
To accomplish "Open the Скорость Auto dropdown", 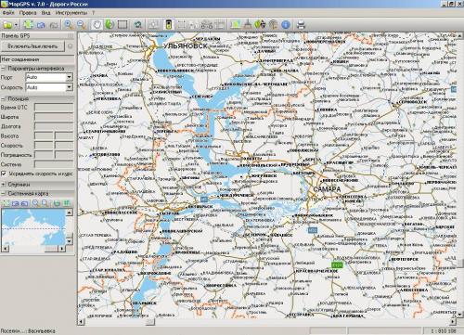I will pos(70,87).
